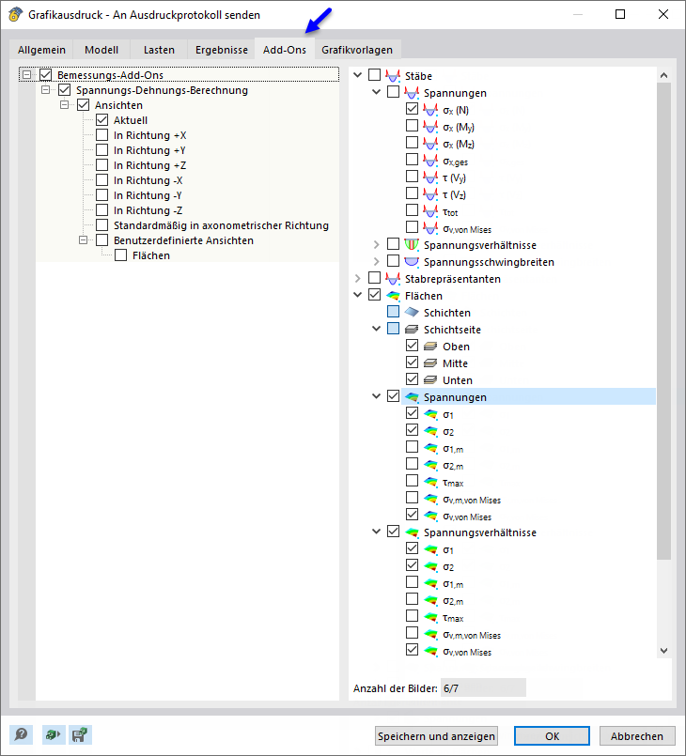Click the Spannungen icon under Flächen
The height and width of the screenshot is (756, 686).
click(x=412, y=397)
